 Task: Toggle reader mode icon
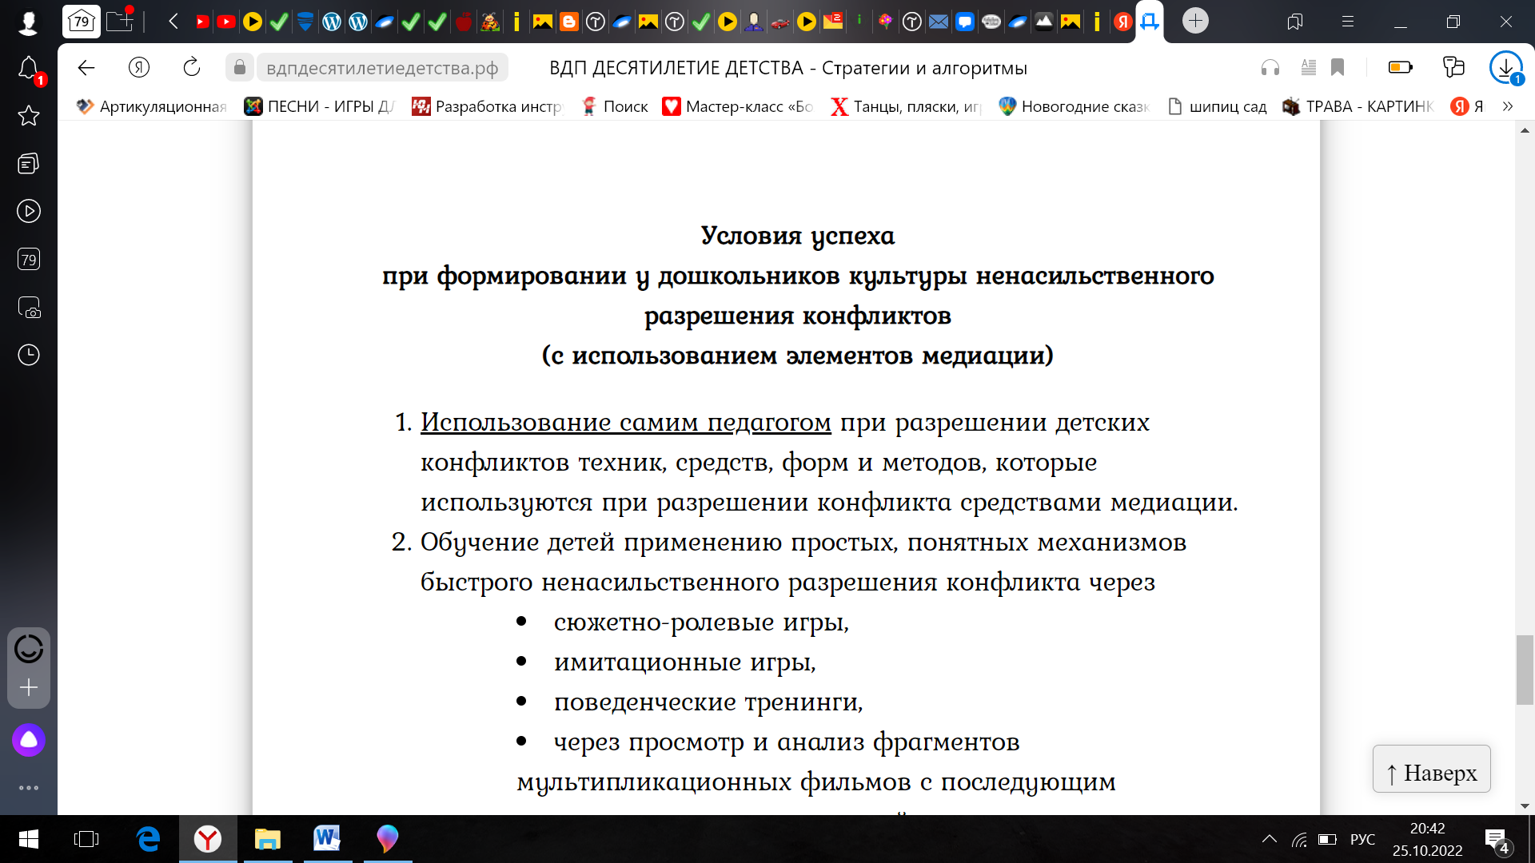pos(1308,68)
